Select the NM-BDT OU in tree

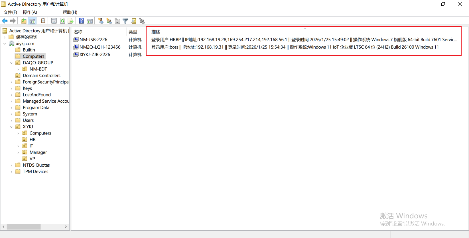point(38,69)
